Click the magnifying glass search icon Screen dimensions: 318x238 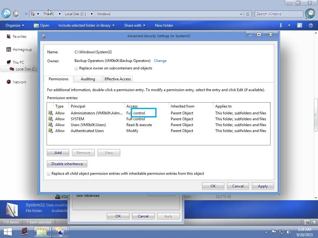(x=310, y=14)
